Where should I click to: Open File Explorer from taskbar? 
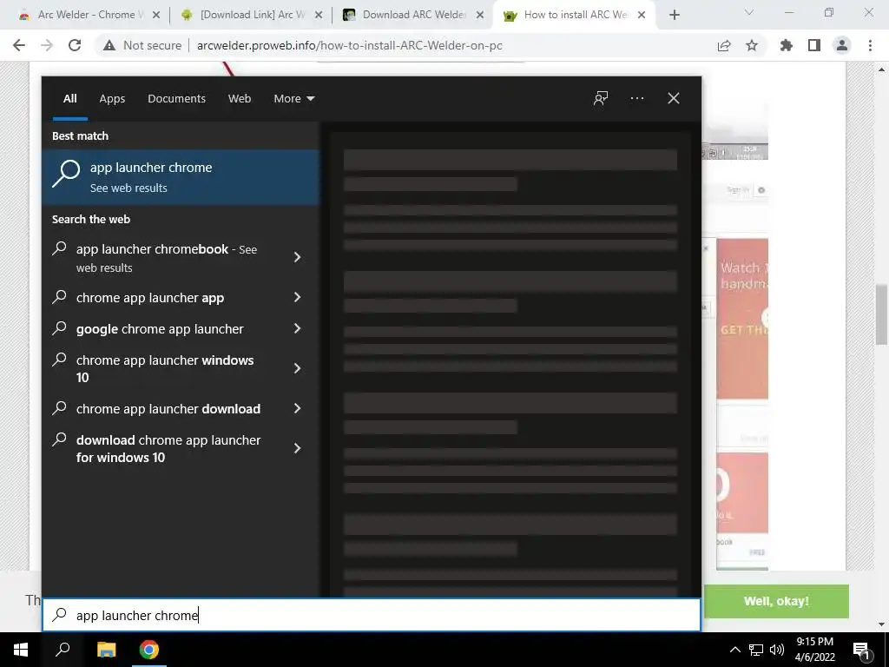coord(106,650)
